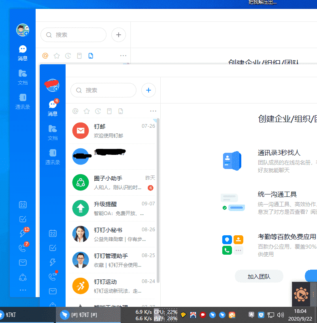Select recent clock filter in front window

(98, 111)
